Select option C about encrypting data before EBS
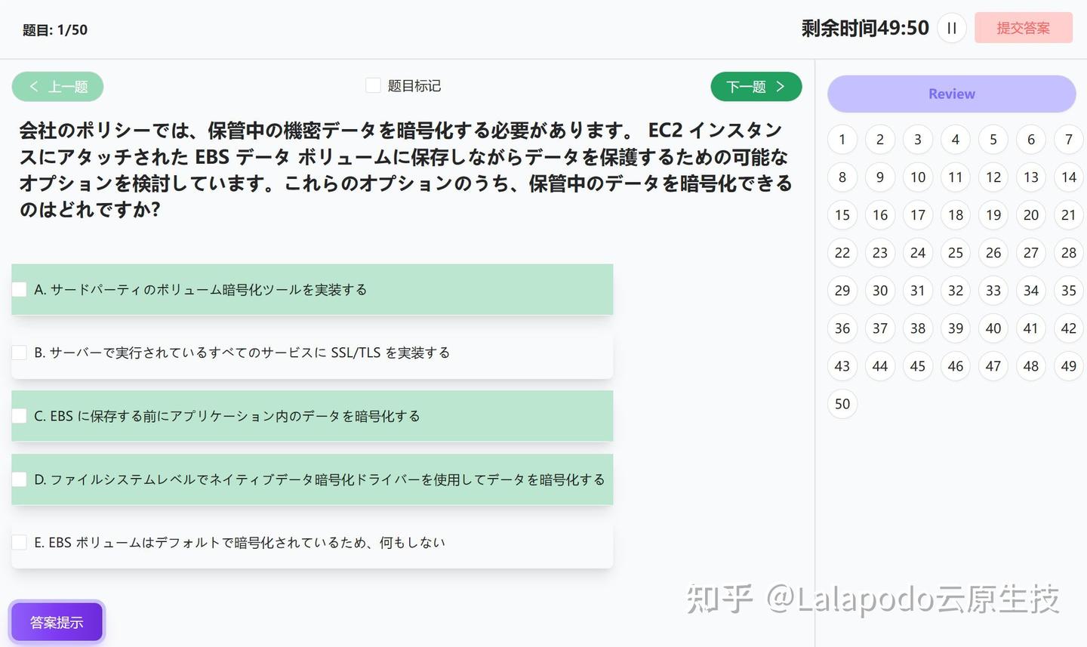This screenshot has width=1087, height=647. [x=19, y=415]
